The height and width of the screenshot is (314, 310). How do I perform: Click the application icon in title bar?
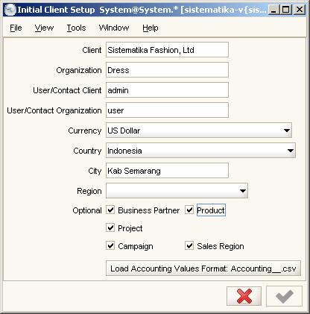tap(10, 10)
